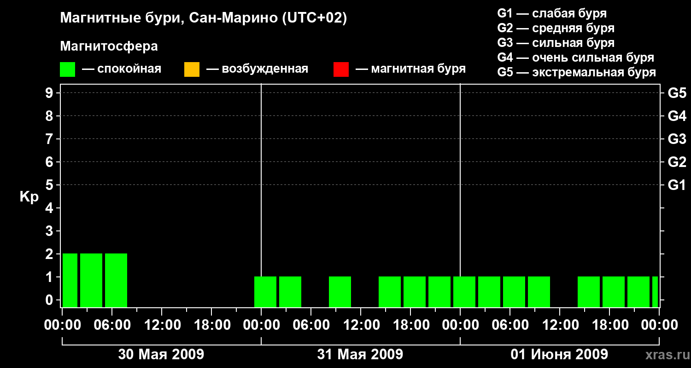
Task: Click the red "магнитная буря" legend swatch
Action: tap(341, 69)
